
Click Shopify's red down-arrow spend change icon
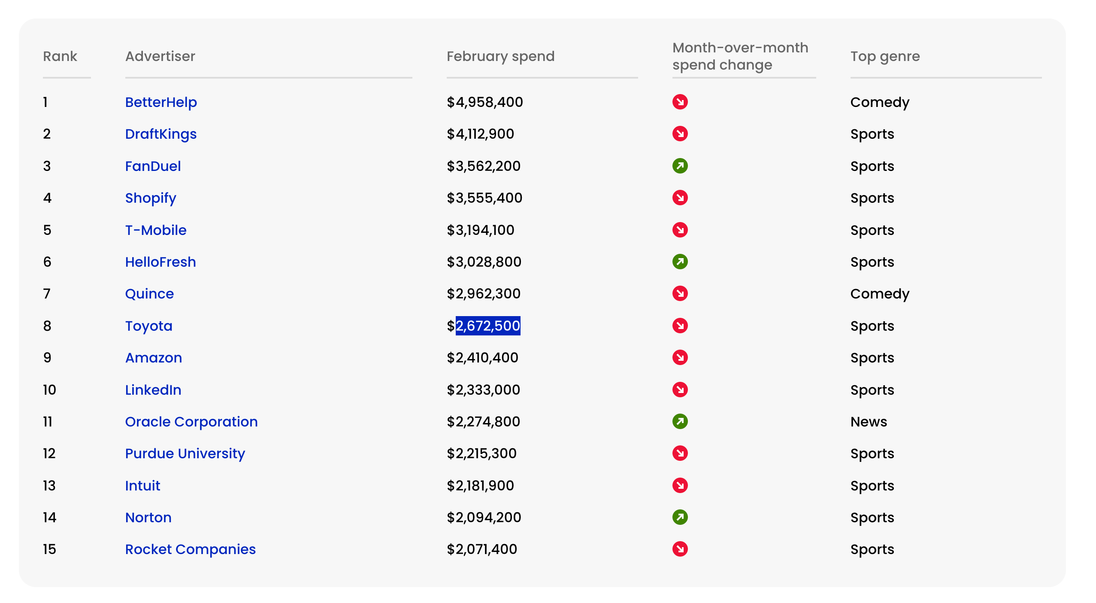point(680,198)
